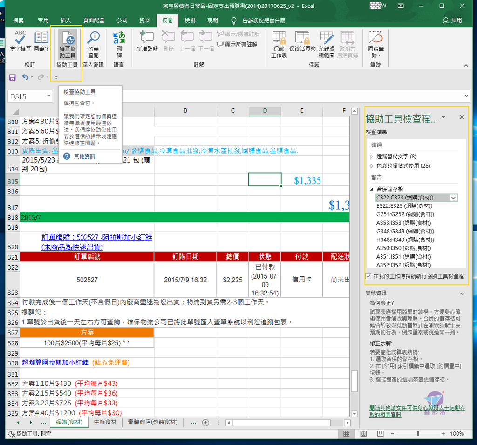Click the sheet tabs next arrow
This screenshot has width=477, height=445.
point(31,423)
